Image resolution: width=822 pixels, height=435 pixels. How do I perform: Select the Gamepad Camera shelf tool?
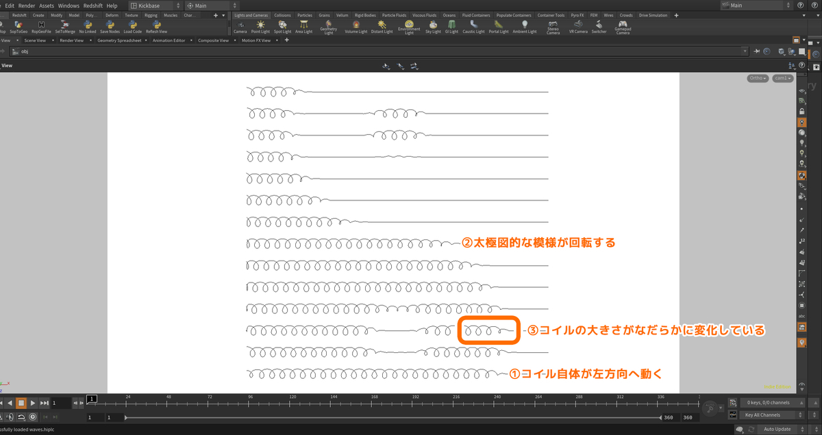point(623,27)
